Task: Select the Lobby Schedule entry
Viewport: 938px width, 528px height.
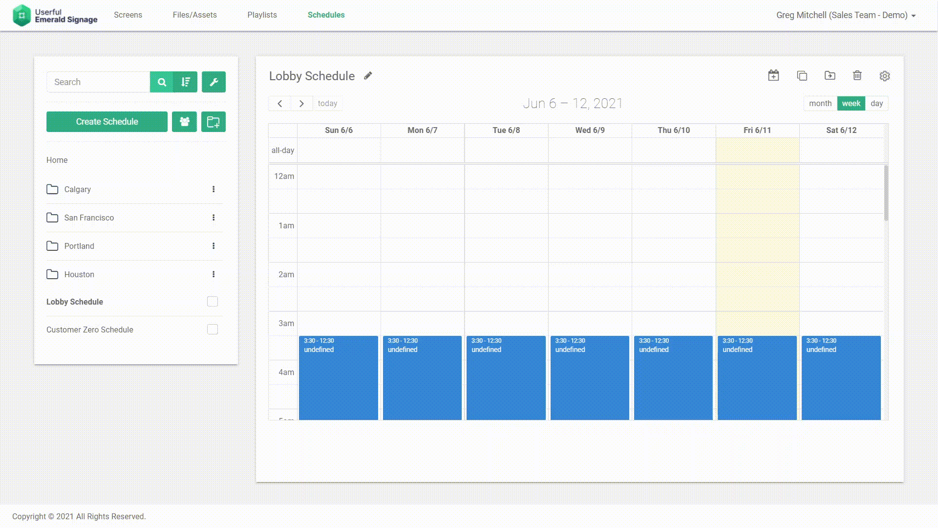Action: pyautogui.click(x=75, y=302)
